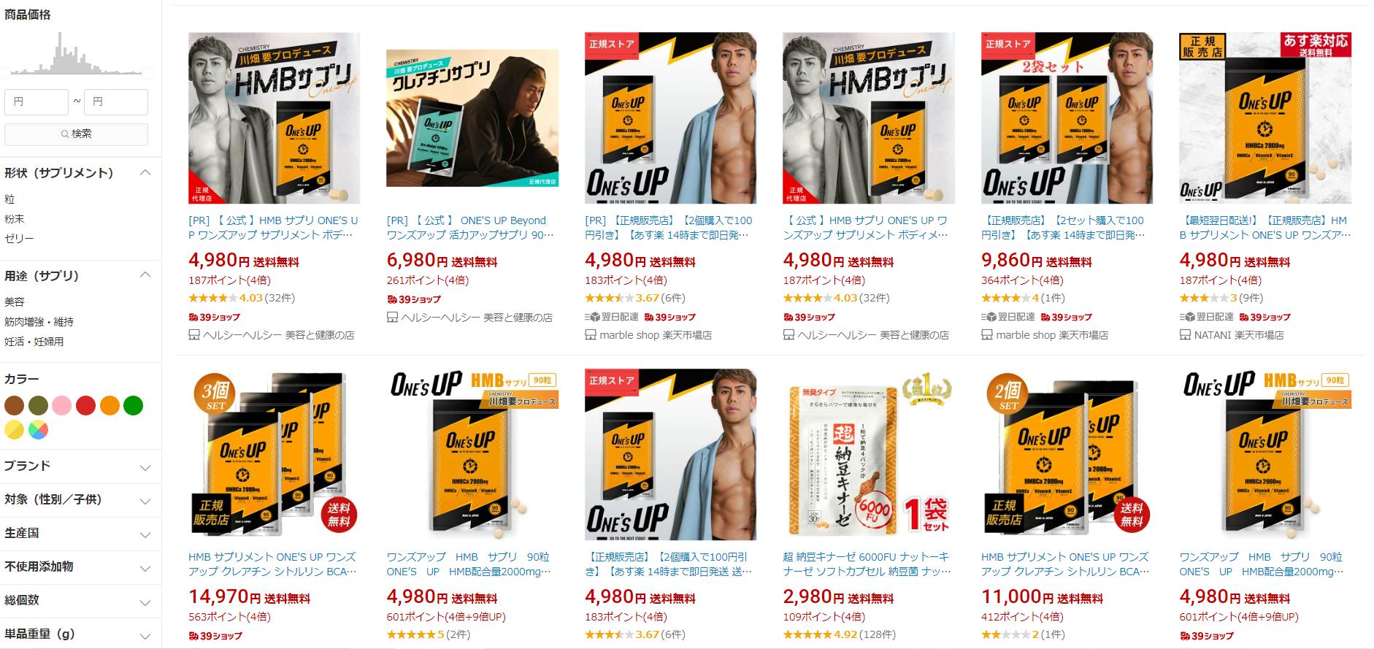Collapse the 形状（サプリメント） section
This screenshot has height=649, width=1374.
click(145, 173)
